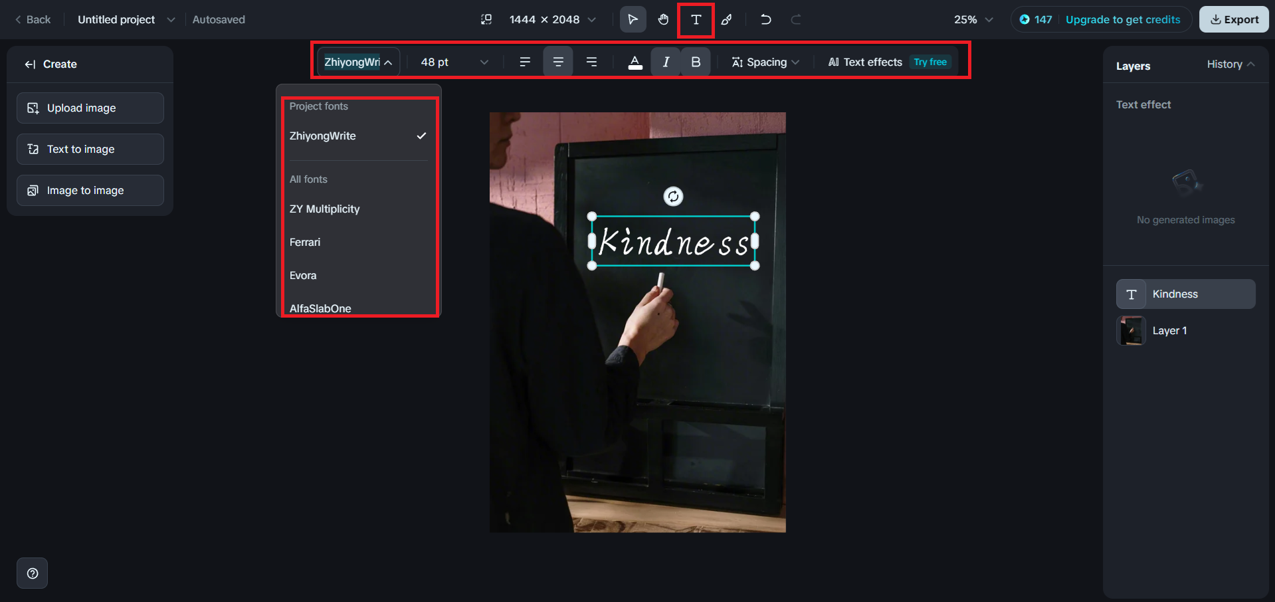Open the text color picker
This screenshot has height=602, width=1275.
pyautogui.click(x=635, y=62)
